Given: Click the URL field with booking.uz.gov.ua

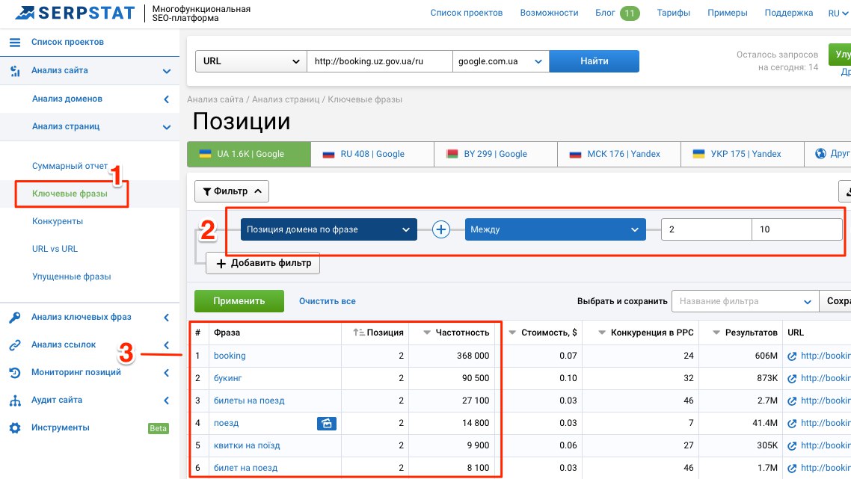Looking at the screenshot, I should (x=380, y=61).
